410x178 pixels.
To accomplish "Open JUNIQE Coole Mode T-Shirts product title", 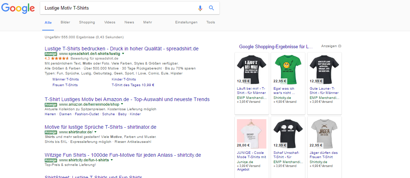I will 251,155.
